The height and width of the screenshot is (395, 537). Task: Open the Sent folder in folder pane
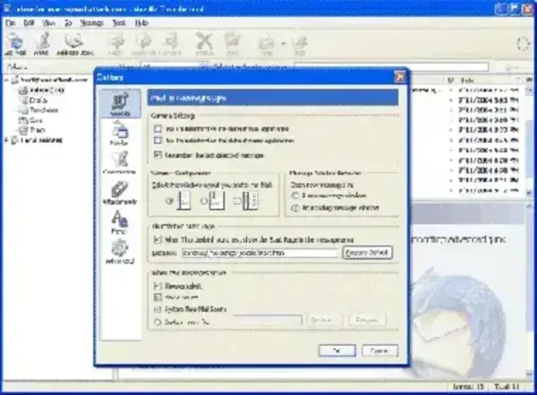(30, 120)
